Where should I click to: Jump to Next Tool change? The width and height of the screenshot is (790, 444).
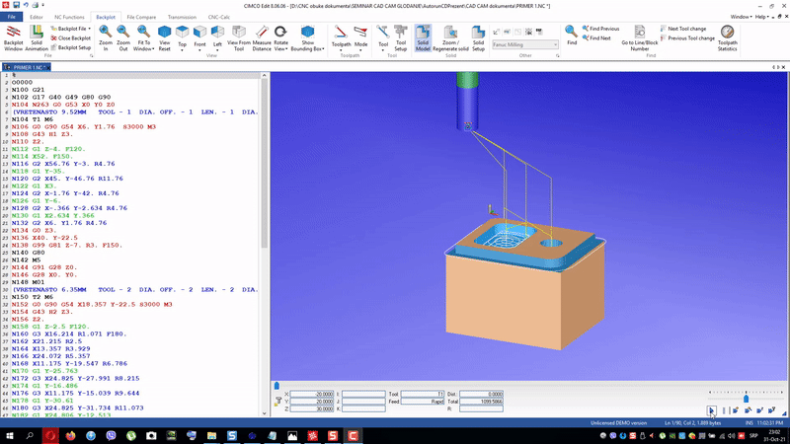tap(683, 29)
